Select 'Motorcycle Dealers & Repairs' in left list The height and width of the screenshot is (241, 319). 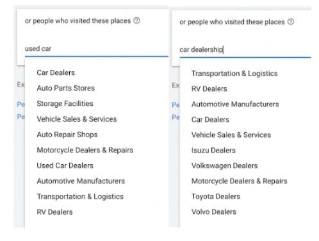[85, 150]
